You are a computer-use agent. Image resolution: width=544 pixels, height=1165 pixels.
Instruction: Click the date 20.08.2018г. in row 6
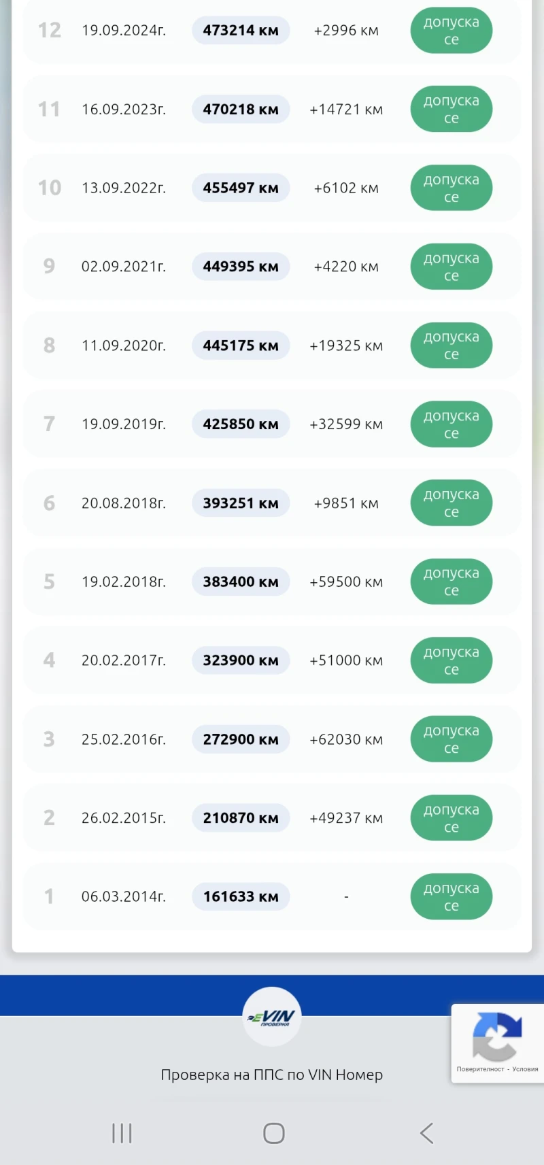(x=124, y=503)
